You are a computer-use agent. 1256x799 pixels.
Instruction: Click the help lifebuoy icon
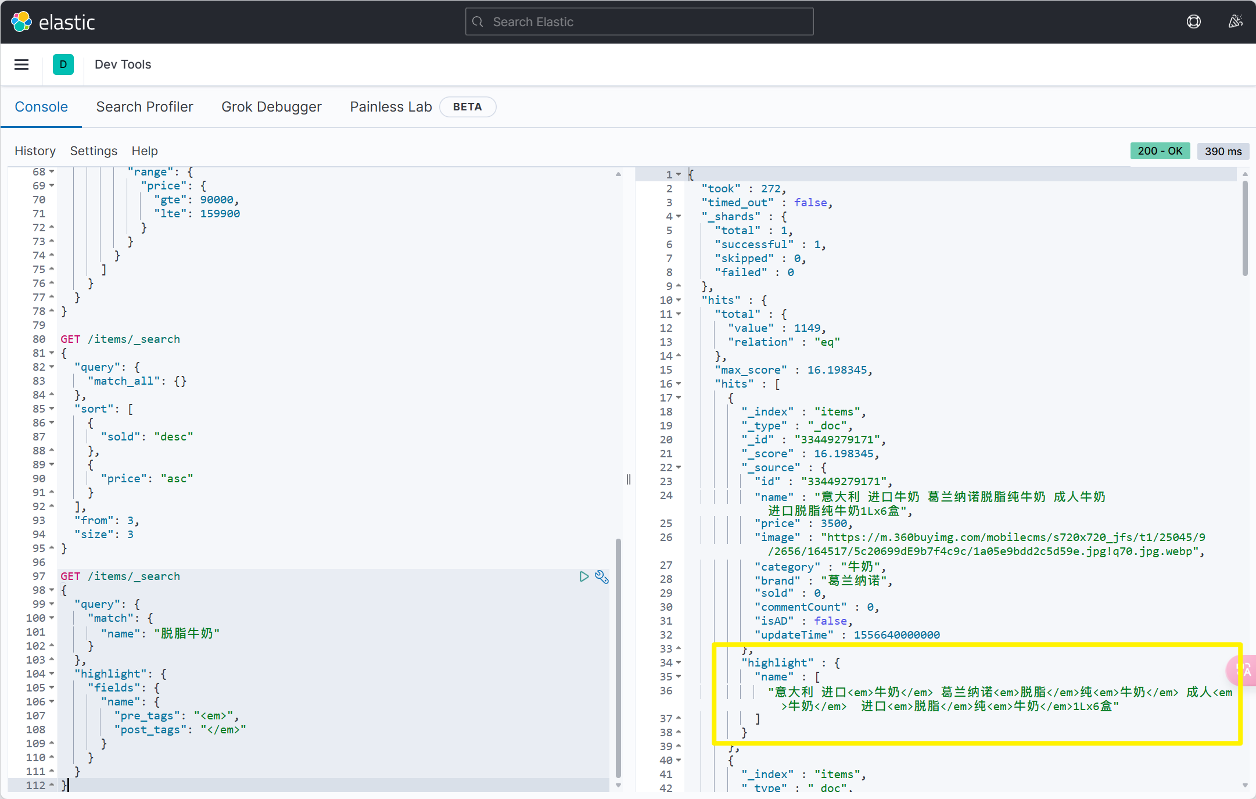coord(1193,22)
